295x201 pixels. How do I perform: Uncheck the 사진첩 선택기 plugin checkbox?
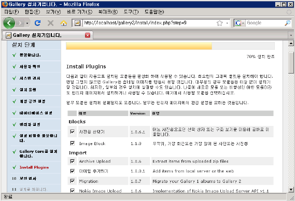[x=72, y=132]
